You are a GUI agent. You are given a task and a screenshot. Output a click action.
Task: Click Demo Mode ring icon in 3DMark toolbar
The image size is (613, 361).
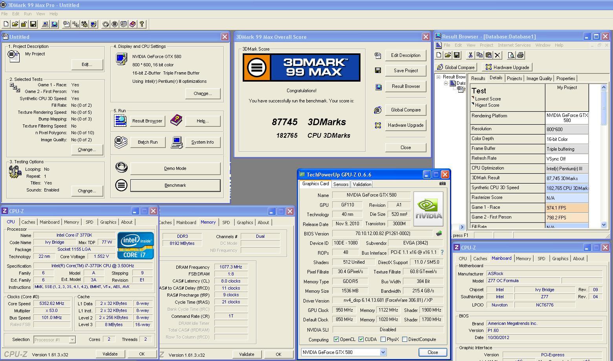[x=106, y=24]
